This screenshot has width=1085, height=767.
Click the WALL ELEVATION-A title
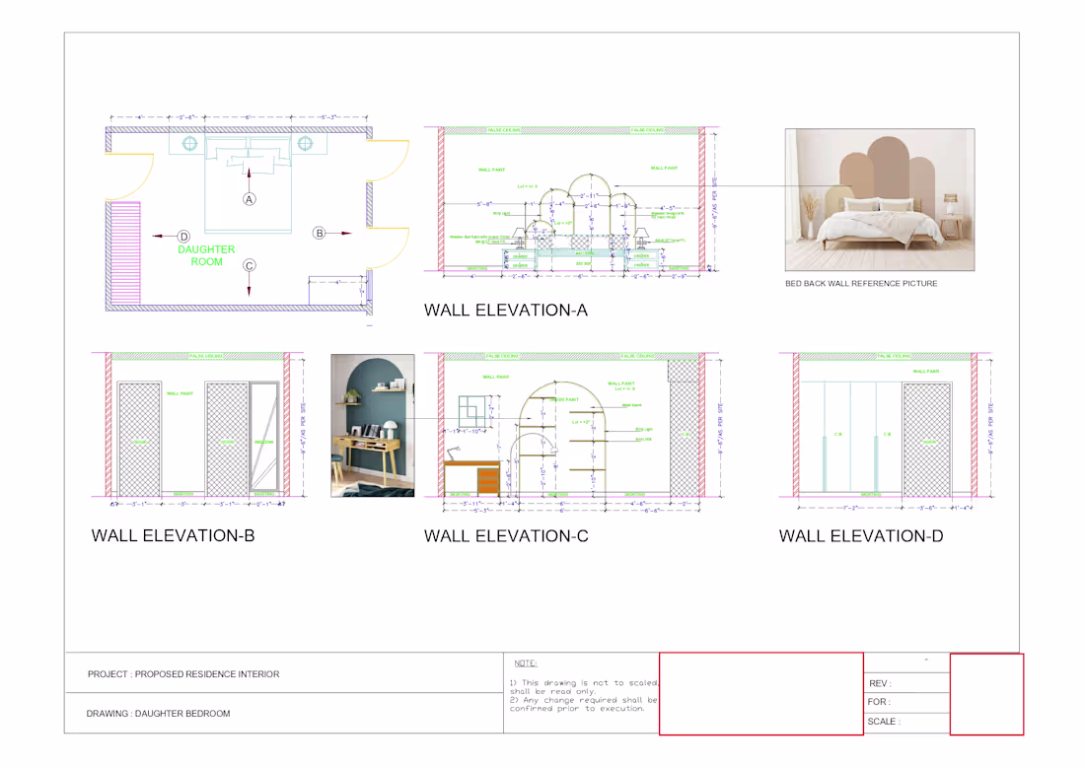click(506, 310)
